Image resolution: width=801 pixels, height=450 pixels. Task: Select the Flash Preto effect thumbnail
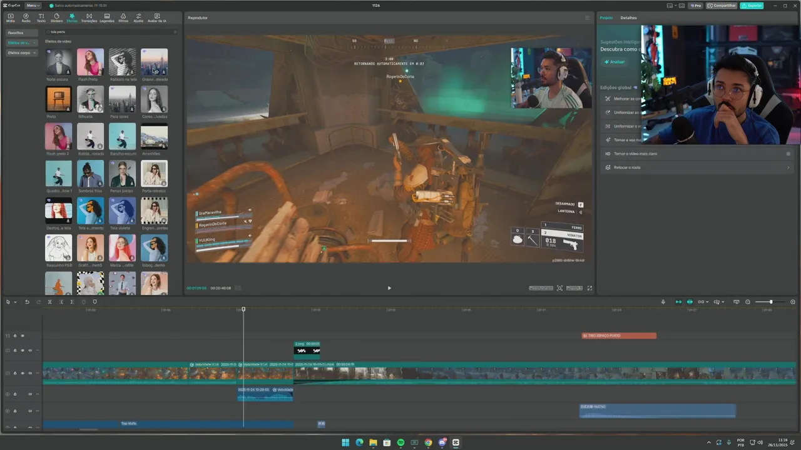(x=90, y=62)
